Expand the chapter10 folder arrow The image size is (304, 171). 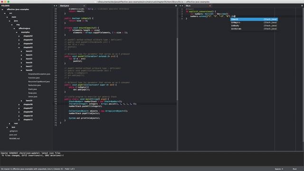tap(19, 116)
